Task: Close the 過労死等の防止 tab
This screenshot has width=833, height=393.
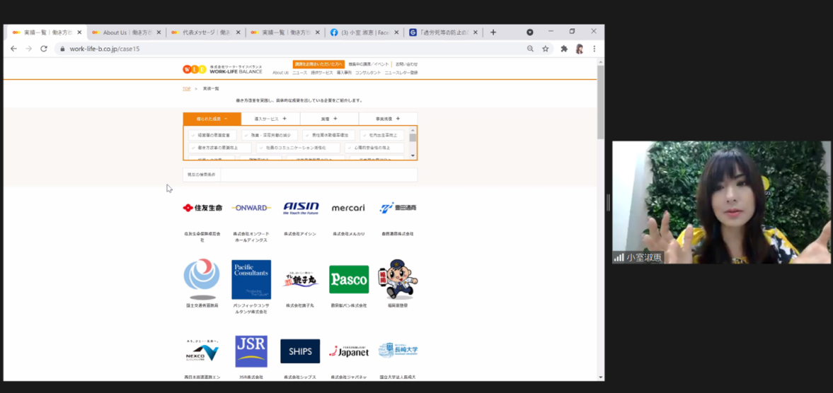Action: tap(476, 33)
